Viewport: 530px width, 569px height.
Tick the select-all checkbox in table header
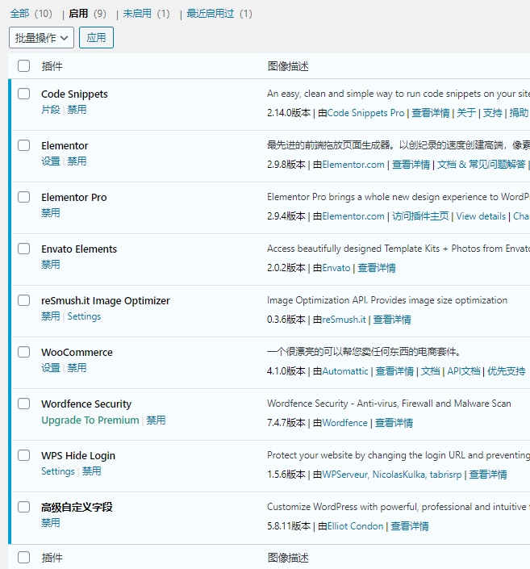24,65
